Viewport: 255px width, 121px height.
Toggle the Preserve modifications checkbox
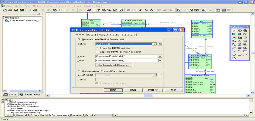click(97, 83)
